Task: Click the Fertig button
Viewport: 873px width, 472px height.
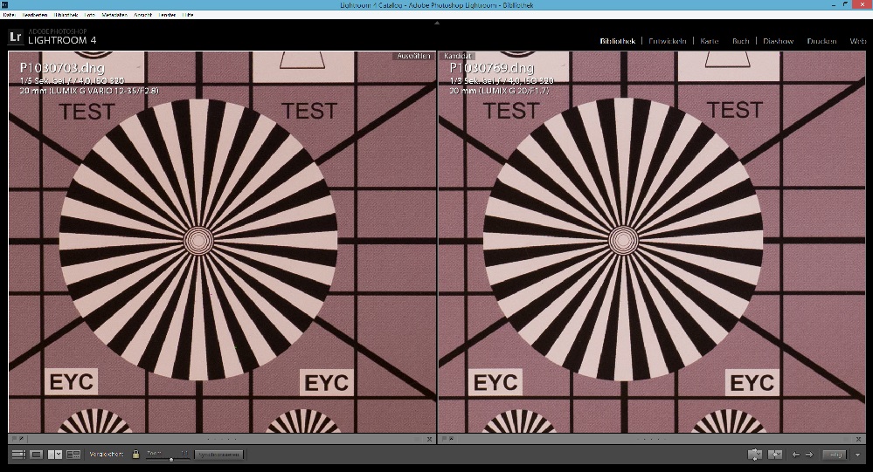Action: [835, 455]
